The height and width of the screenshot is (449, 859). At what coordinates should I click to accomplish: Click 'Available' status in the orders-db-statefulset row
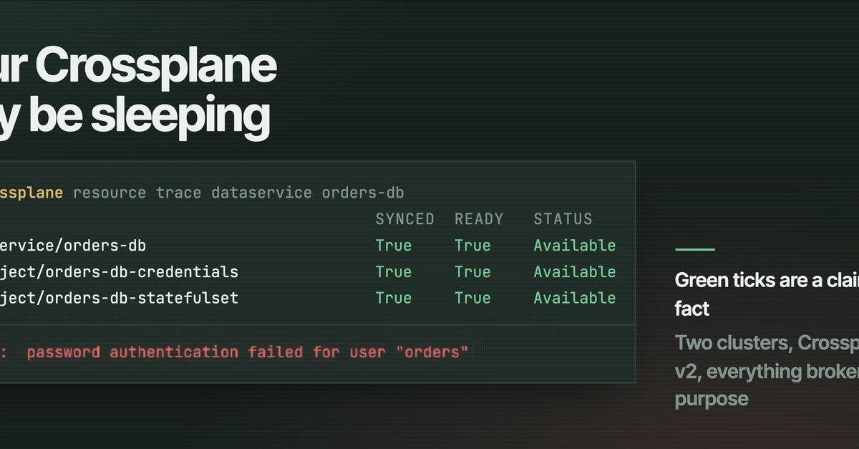575,298
